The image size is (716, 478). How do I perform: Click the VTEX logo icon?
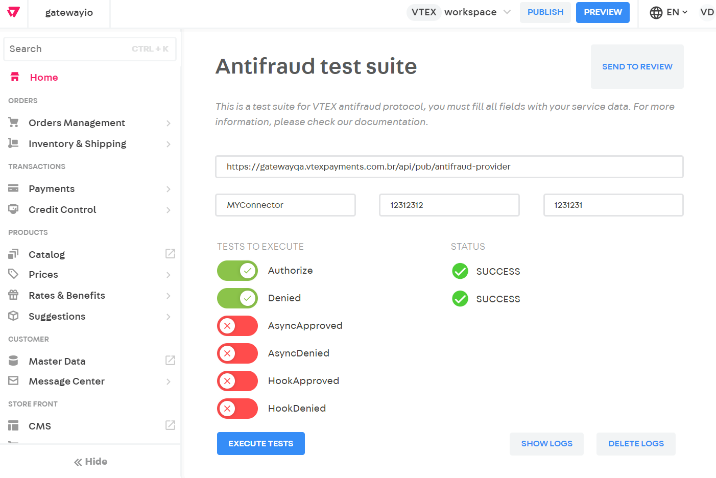coord(12,12)
